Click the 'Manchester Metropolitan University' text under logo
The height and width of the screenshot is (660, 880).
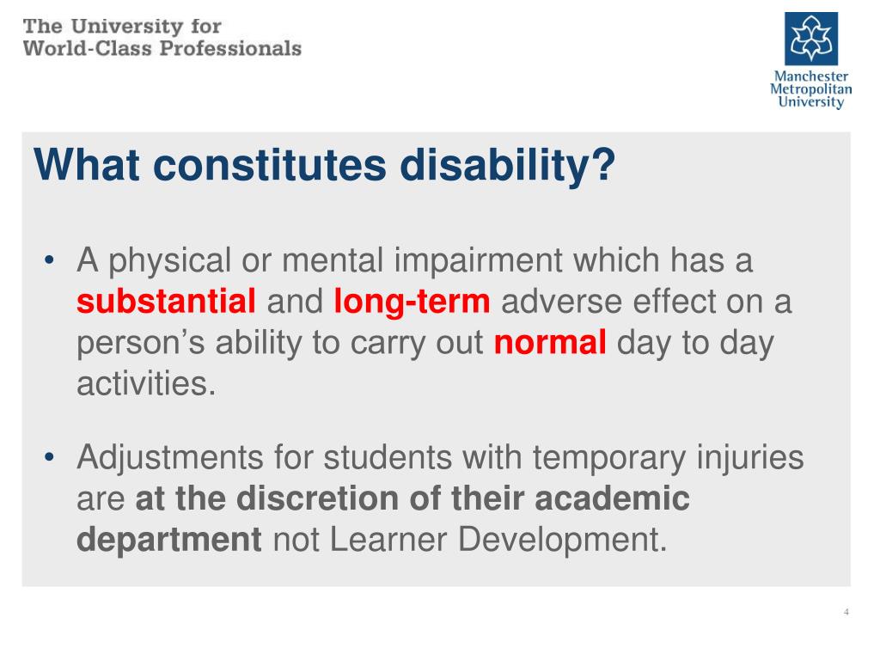point(811,89)
